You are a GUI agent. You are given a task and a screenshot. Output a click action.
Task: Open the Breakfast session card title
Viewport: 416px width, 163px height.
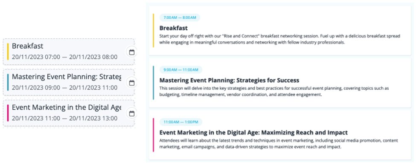pyautogui.click(x=174, y=28)
